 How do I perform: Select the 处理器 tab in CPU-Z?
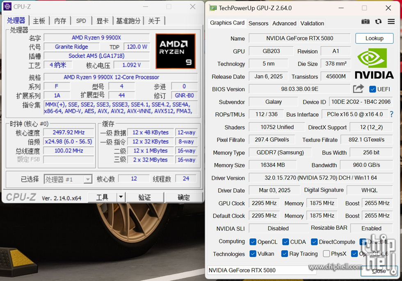tap(16, 20)
